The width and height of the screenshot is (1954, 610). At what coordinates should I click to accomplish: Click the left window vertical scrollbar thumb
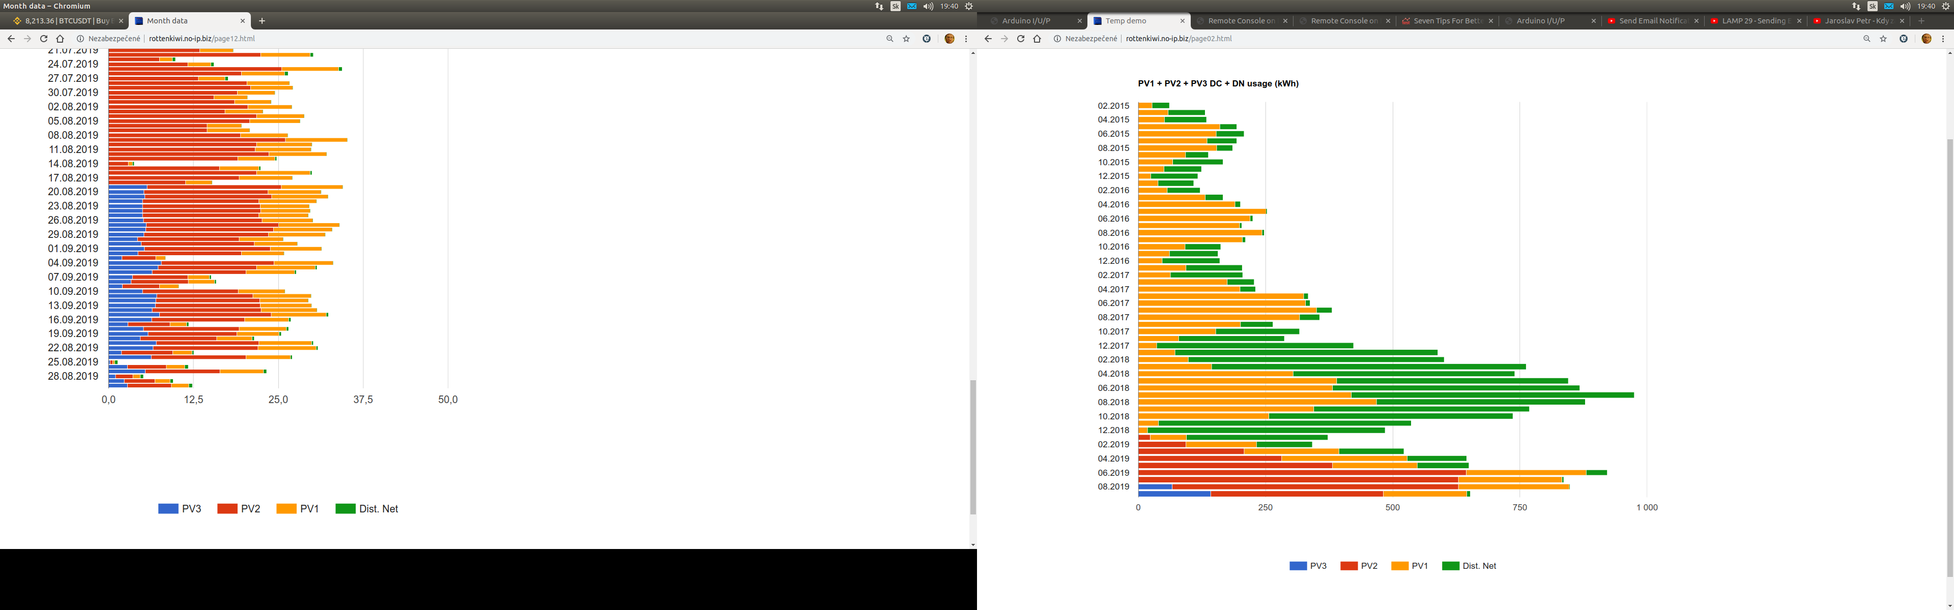point(973,447)
